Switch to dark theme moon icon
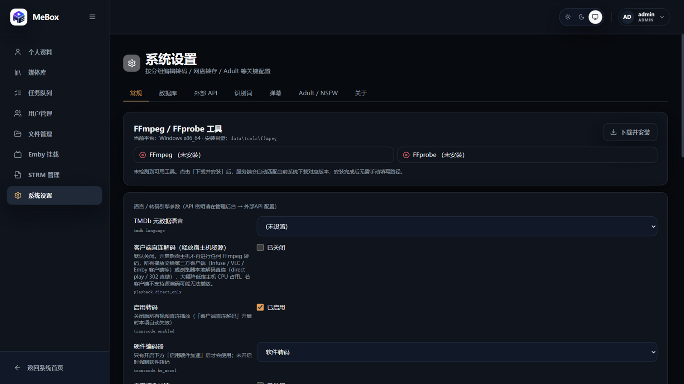The height and width of the screenshot is (384, 684). point(581,17)
